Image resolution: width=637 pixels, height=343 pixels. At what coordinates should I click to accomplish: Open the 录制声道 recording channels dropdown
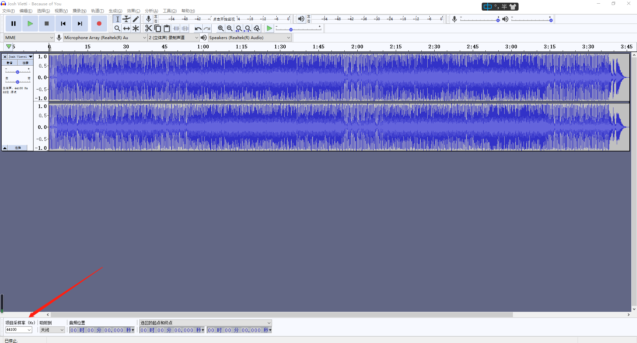tap(174, 38)
